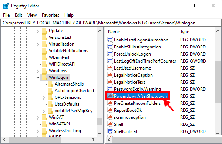The image size is (222, 144).
Task: Expand the Update key
Action: pos(38,31)
